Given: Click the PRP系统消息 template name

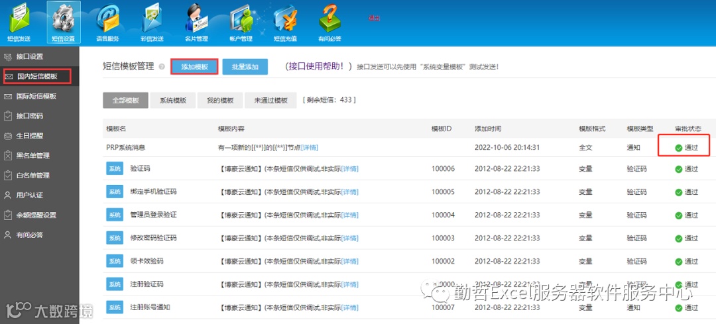Looking at the screenshot, I should [125, 148].
